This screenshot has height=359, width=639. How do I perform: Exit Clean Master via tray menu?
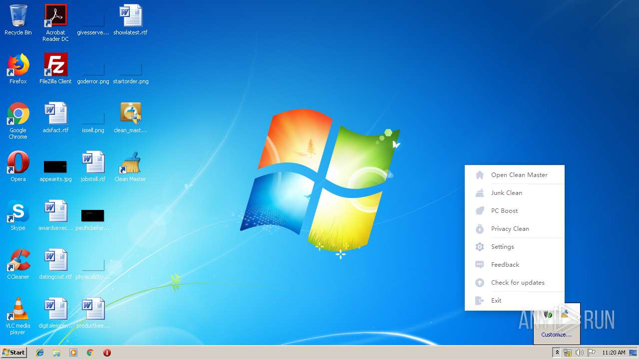click(515, 301)
